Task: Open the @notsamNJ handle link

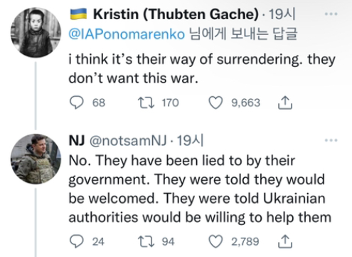Action: [x=128, y=141]
